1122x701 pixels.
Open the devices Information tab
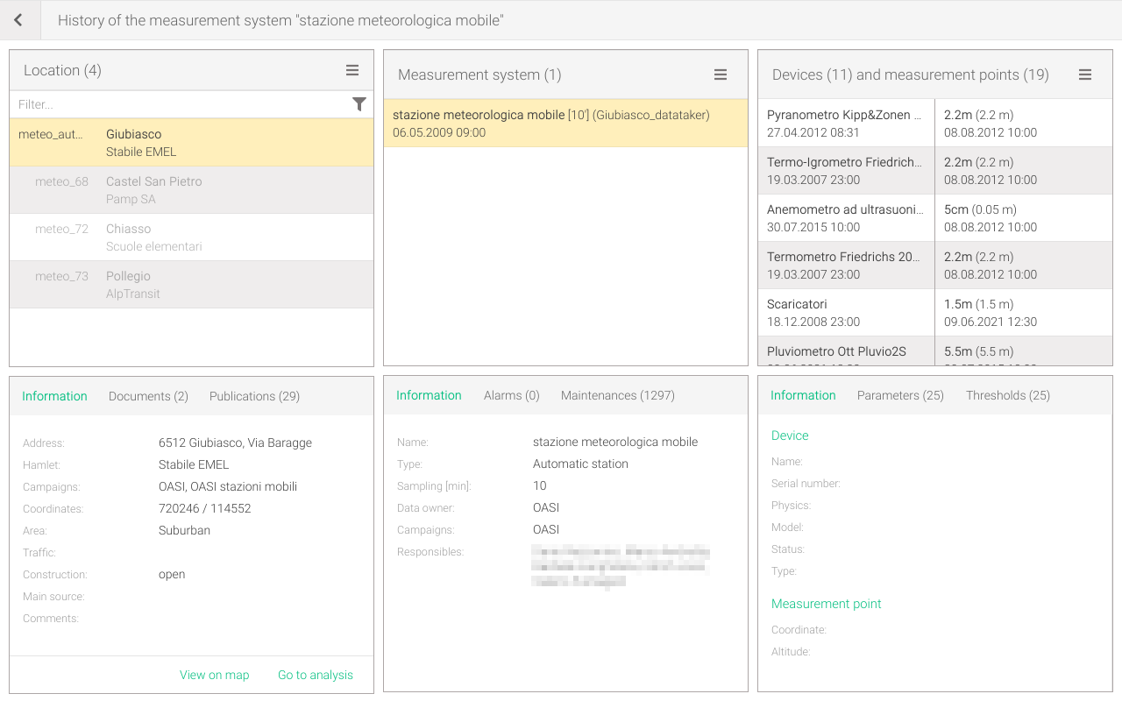803,395
